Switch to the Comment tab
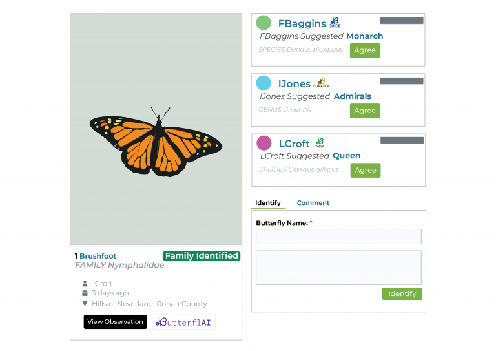 [x=313, y=203]
